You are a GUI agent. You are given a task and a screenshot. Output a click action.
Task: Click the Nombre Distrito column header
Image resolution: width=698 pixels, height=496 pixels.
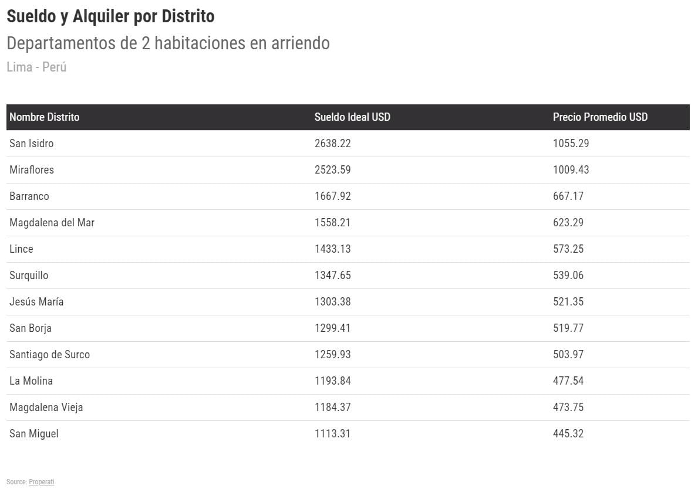tap(45, 117)
